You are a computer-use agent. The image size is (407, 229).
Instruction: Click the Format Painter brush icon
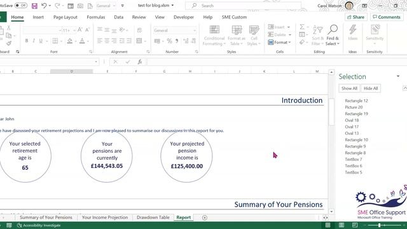click(8, 43)
